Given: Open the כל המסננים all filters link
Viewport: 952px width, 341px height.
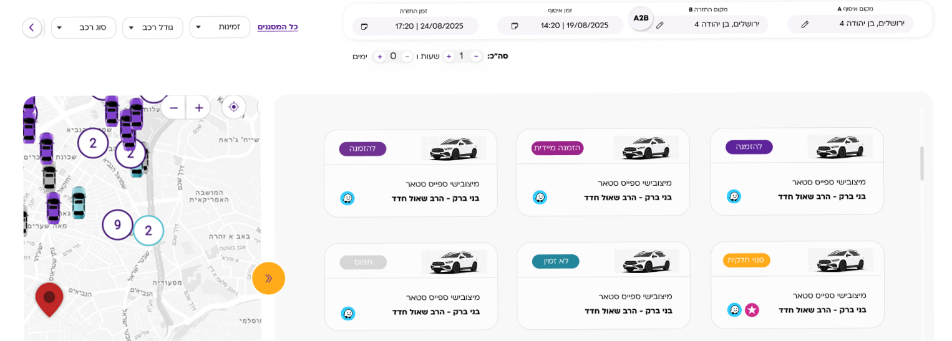Looking at the screenshot, I should [278, 27].
